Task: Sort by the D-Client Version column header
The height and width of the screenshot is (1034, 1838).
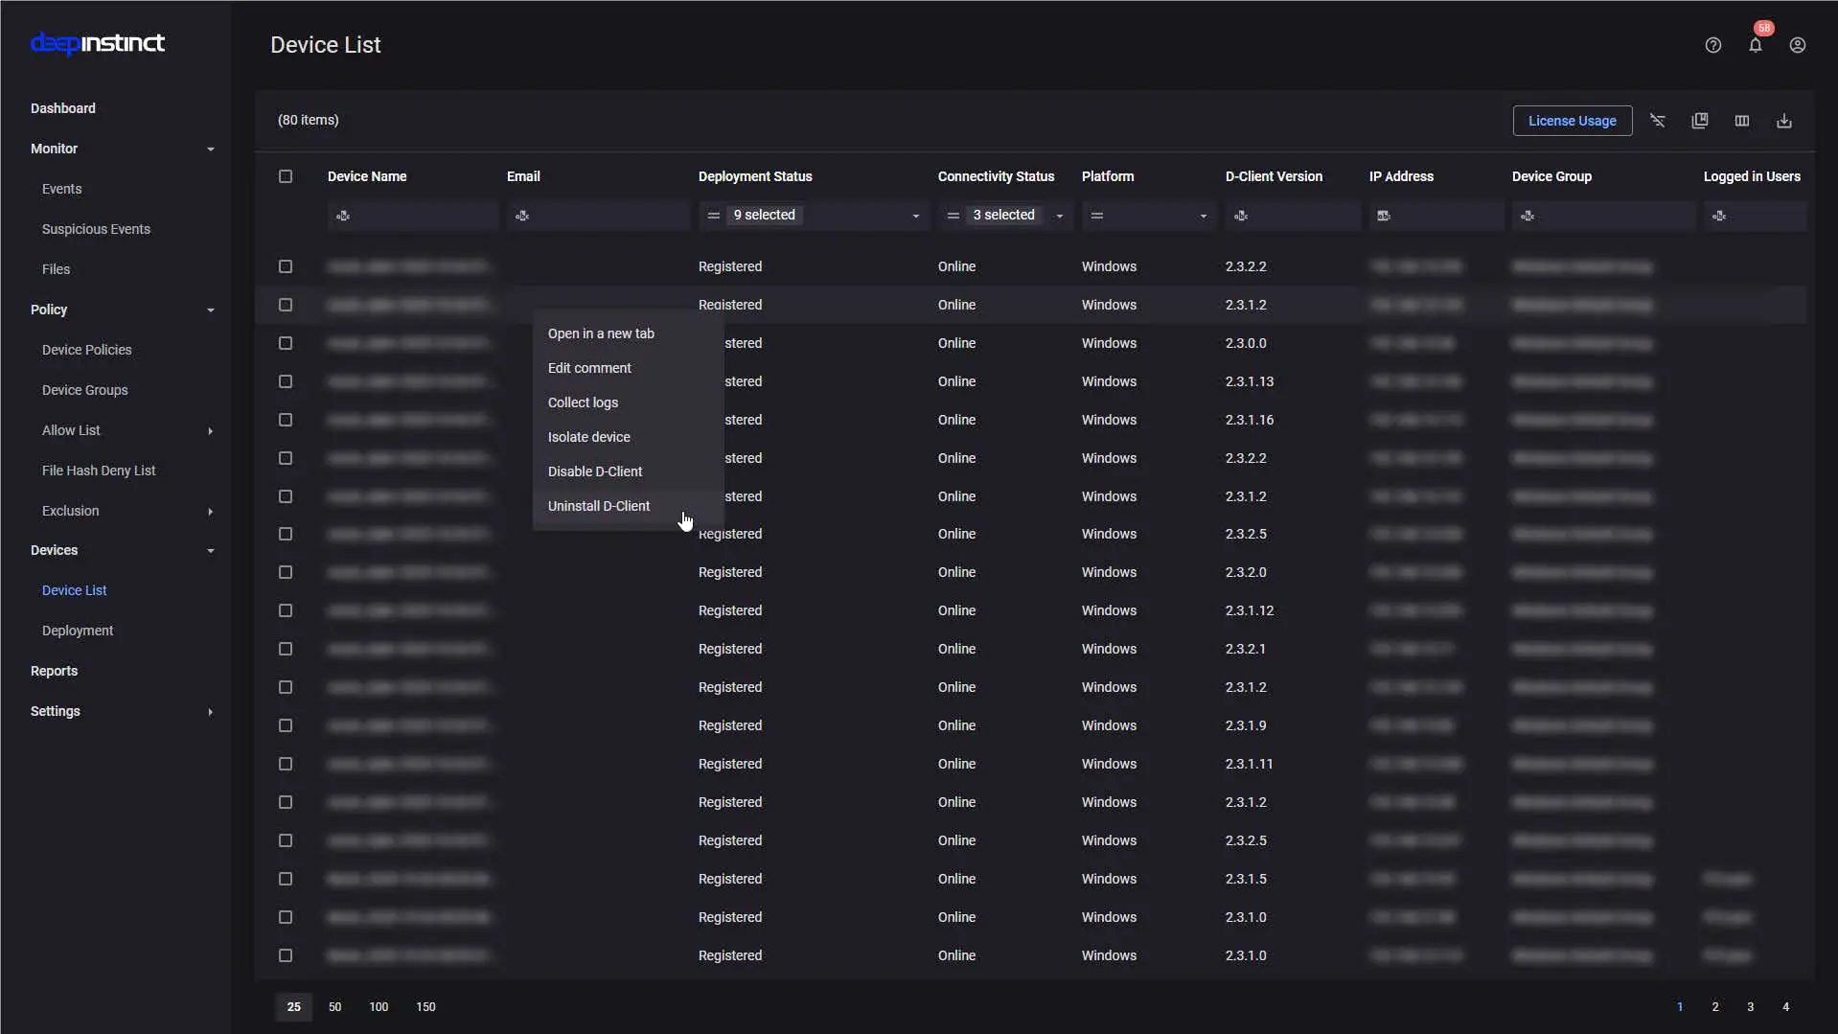Action: coord(1274,176)
